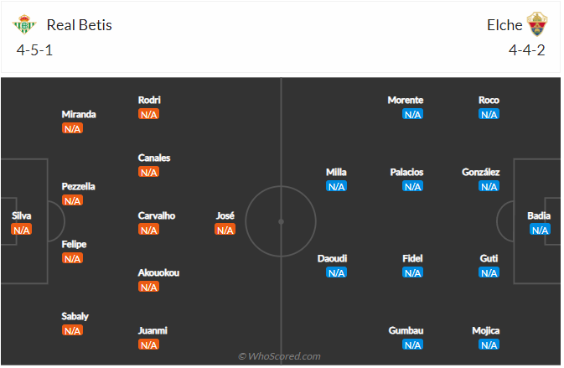
Task: Click Miranda's orange N/A rating badge
Action: [72, 129]
